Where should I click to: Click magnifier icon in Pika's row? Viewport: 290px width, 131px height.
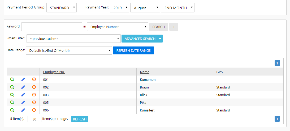pyautogui.click(x=12, y=102)
